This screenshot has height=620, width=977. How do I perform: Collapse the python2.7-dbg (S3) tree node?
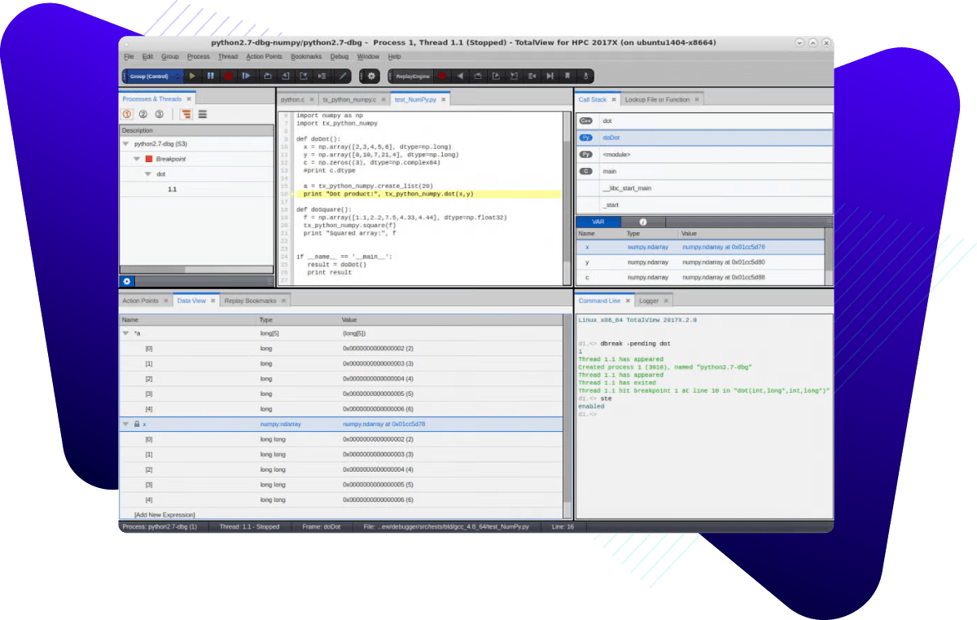(126, 143)
